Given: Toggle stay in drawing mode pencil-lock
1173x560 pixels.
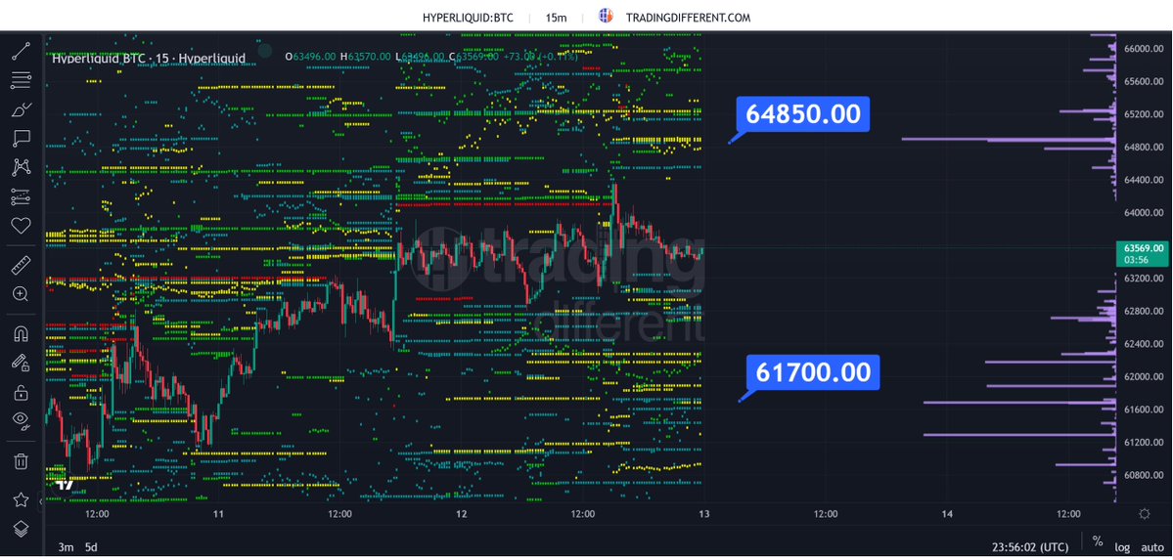Looking at the screenshot, I should [x=21, y=363].
